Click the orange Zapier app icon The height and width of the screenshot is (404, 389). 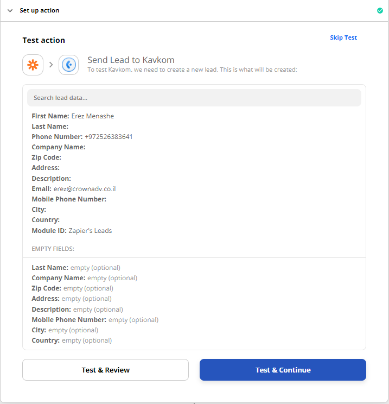[x=33, y=65]
